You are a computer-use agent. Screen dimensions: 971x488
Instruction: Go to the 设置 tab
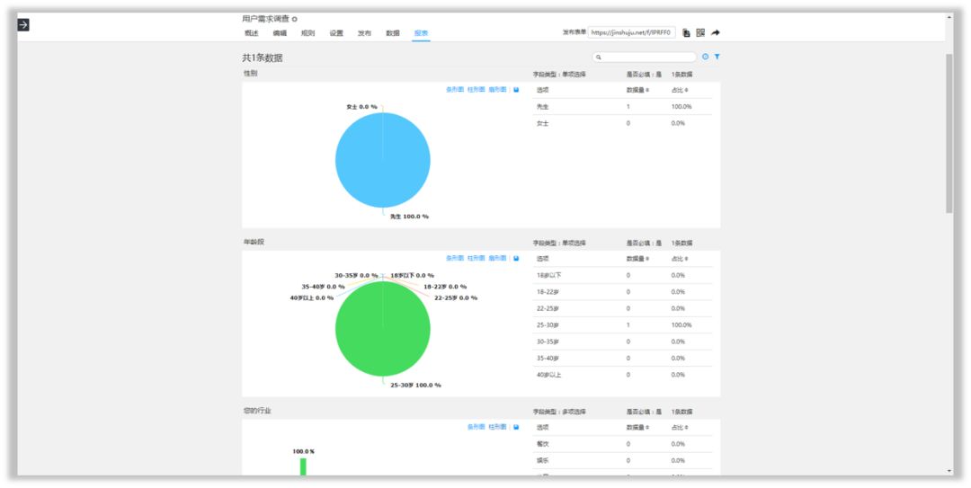point(336,33)
